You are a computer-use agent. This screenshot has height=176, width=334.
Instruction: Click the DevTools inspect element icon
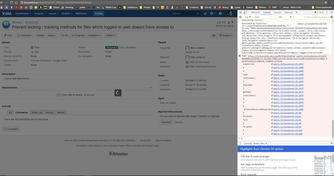(x=240, y=12)
